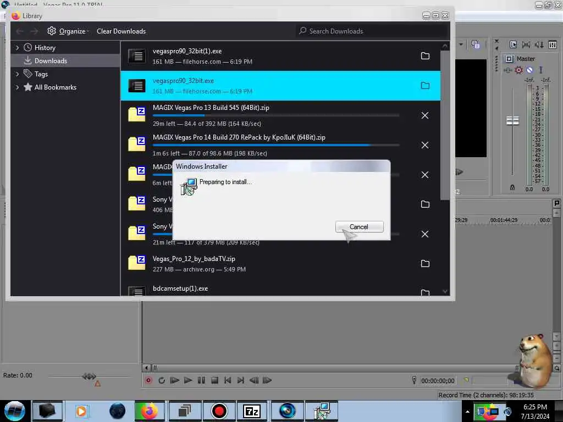
Task: Cancel MAGIX Vegas Pro 13 Build 545 download
Action: tap(425, 115)
